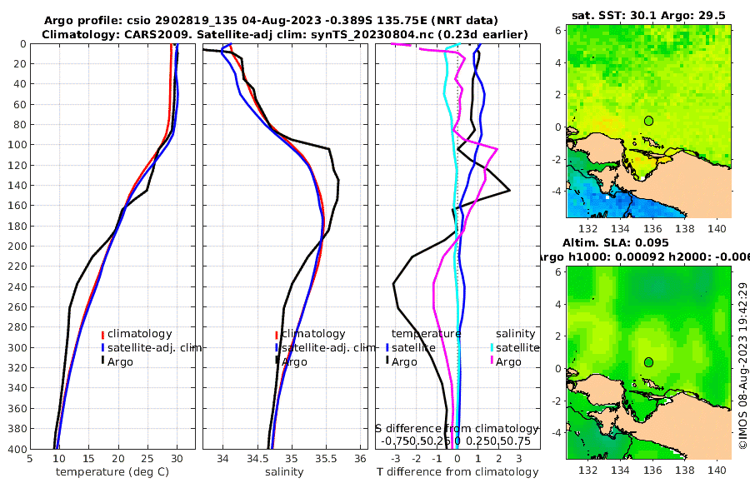Click the depth axis tick label 0
Viewport: 750px width, 483px height.
pos(23,44)
